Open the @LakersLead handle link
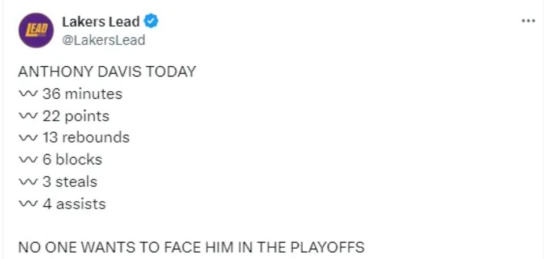Viewport: 544px width, 259px height. [103, 40]
